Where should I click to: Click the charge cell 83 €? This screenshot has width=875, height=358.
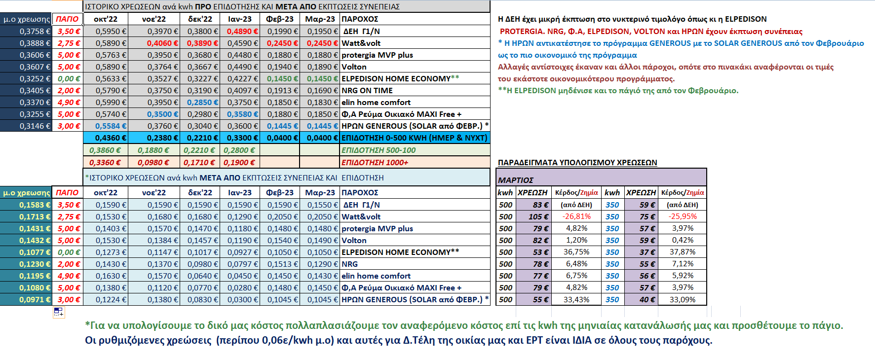(533, 205)
